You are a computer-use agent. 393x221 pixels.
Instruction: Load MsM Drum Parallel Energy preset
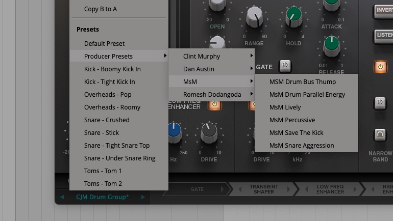click(306, 95)
